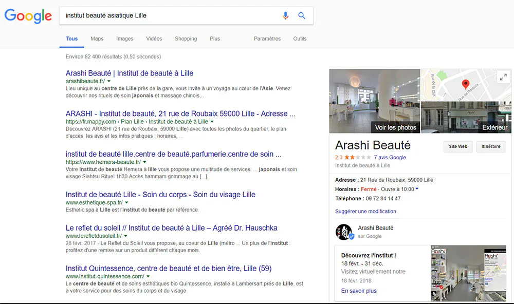Screen dimensions: 514x304
Task: Open Institut Quintessence result
Action: (169, 268)
